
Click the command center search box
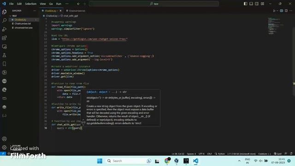click(153, 4)
